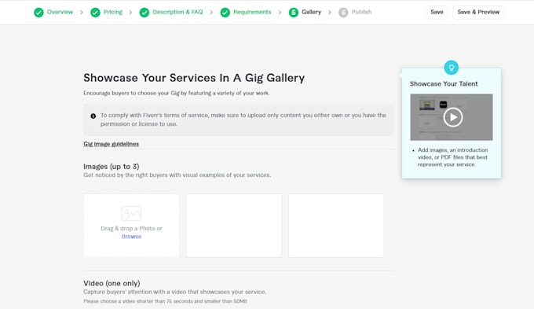
Task: Click the 'Showcase Your Services In A Gig Gallery' title
Action: pyautogui.click(x=194, y=78)
